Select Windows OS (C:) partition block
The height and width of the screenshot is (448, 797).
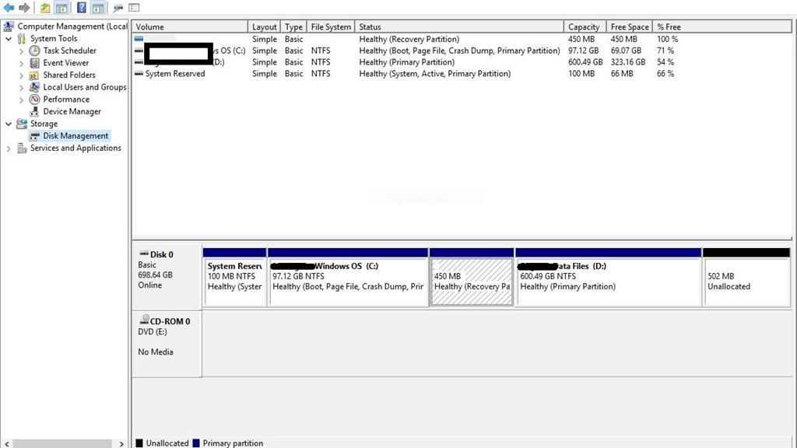pyautogui.click(x=348, y=278)
